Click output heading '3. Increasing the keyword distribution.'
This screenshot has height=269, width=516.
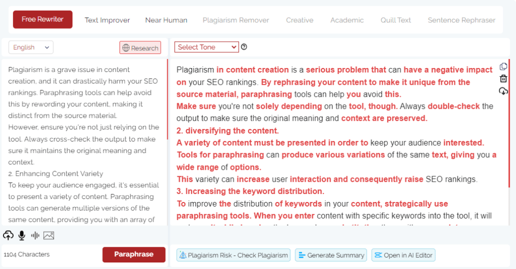click(x=250, y=191)
